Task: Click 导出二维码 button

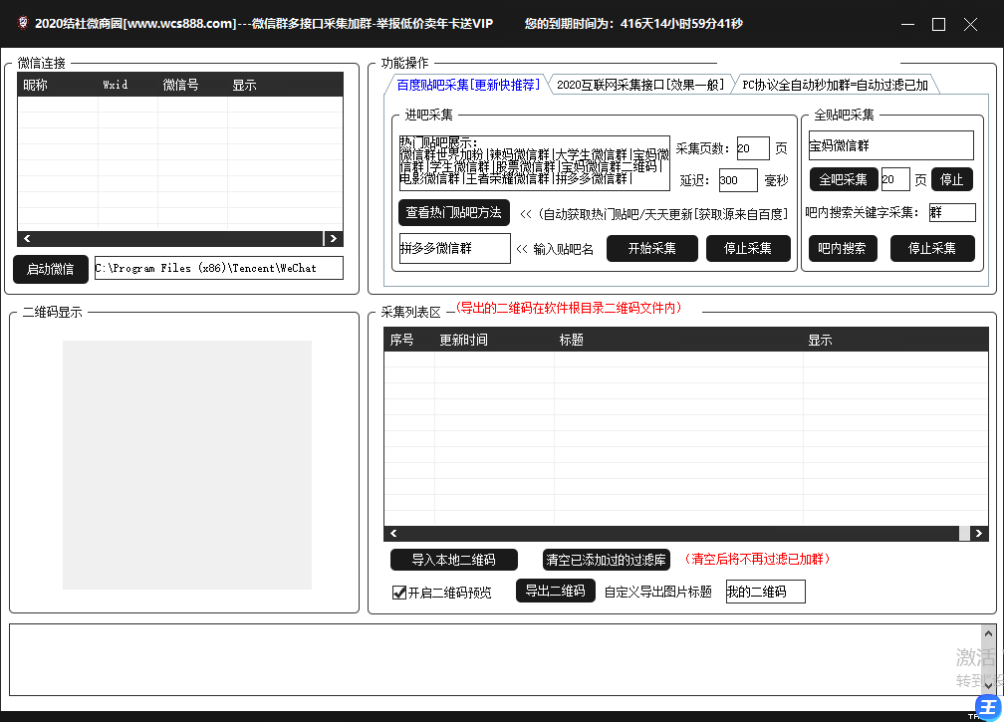Action: point(555,591)
